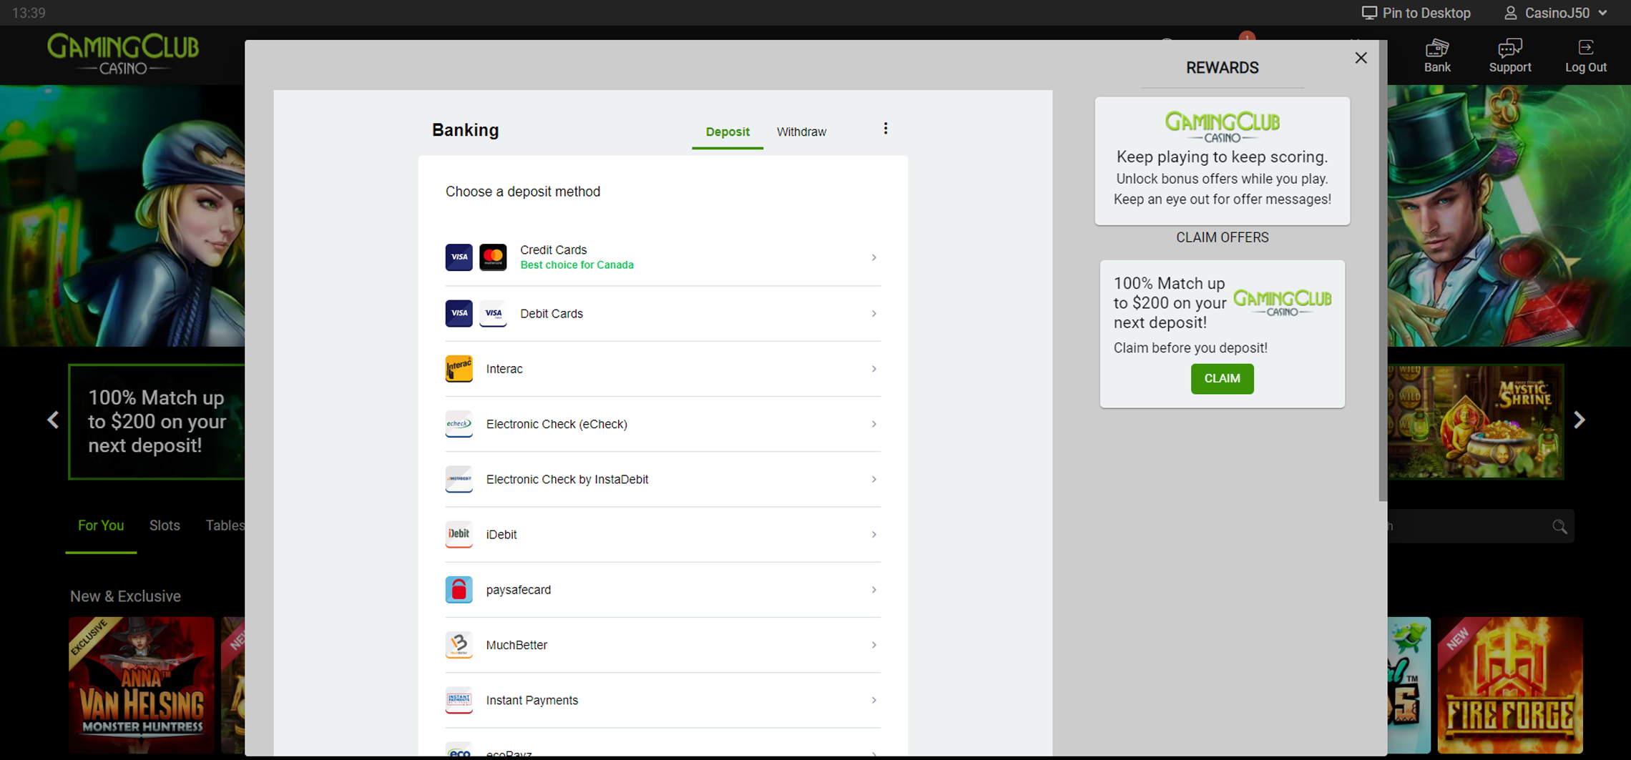Open CasinoJ50 account user icon
Screen dimensions: 1631x760
1510,13
